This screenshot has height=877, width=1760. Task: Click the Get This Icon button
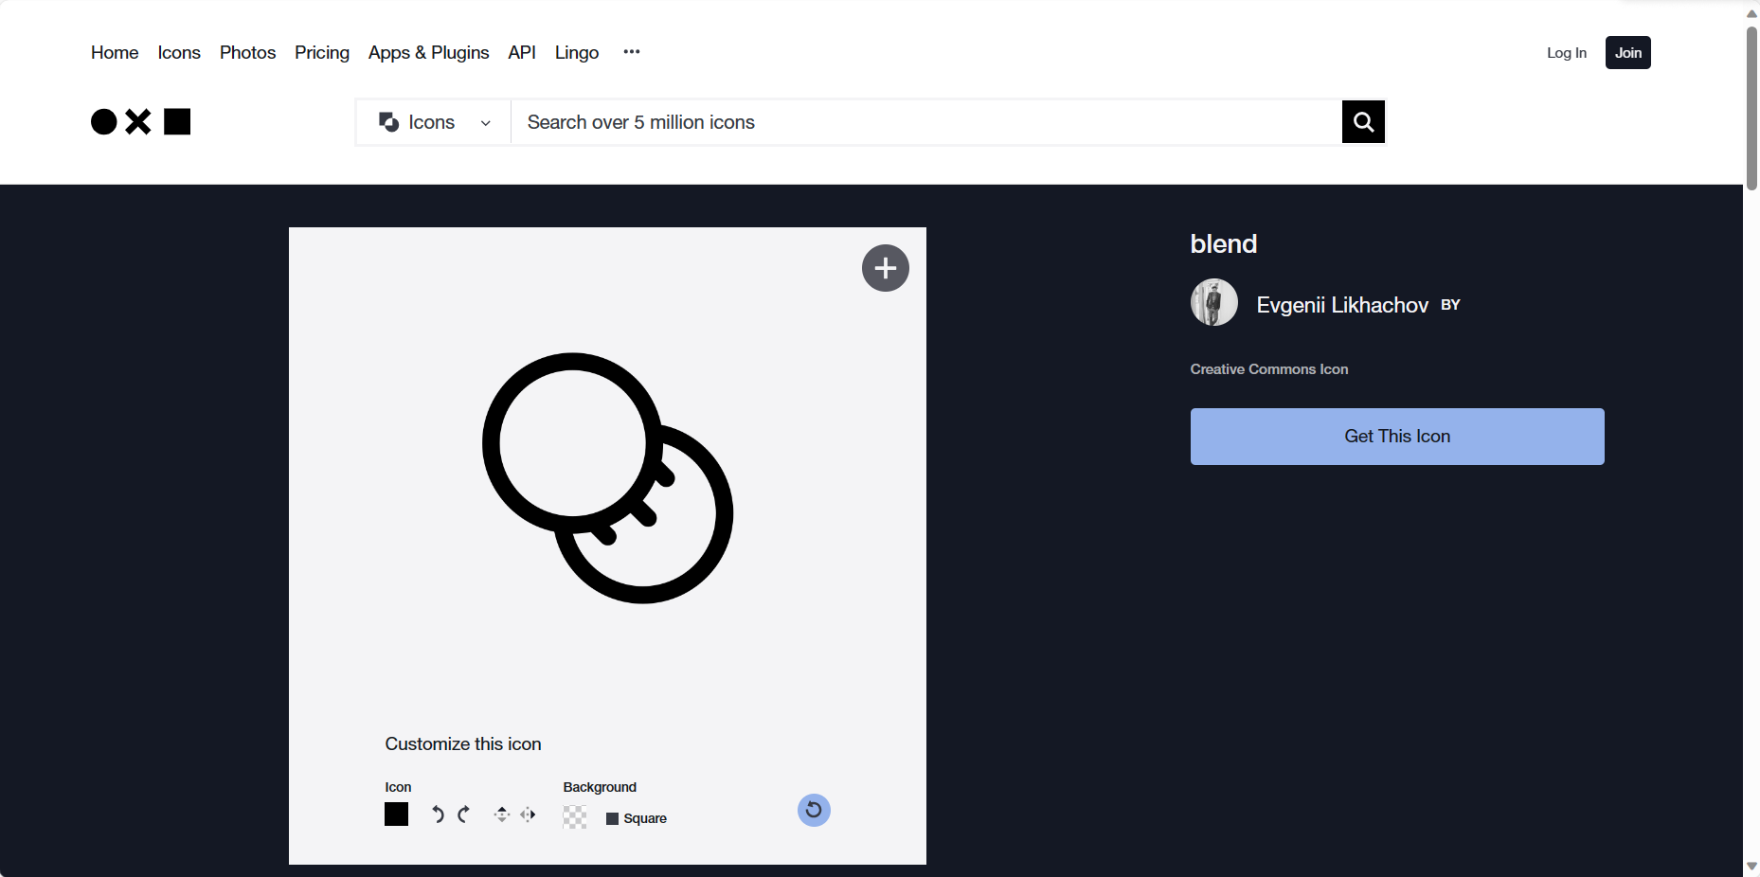pos(1396,437)
